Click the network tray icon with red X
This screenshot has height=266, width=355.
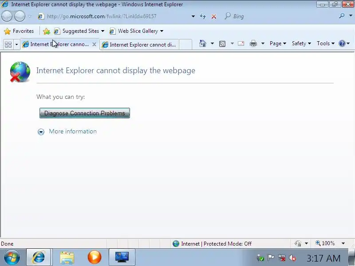(282, 258)
